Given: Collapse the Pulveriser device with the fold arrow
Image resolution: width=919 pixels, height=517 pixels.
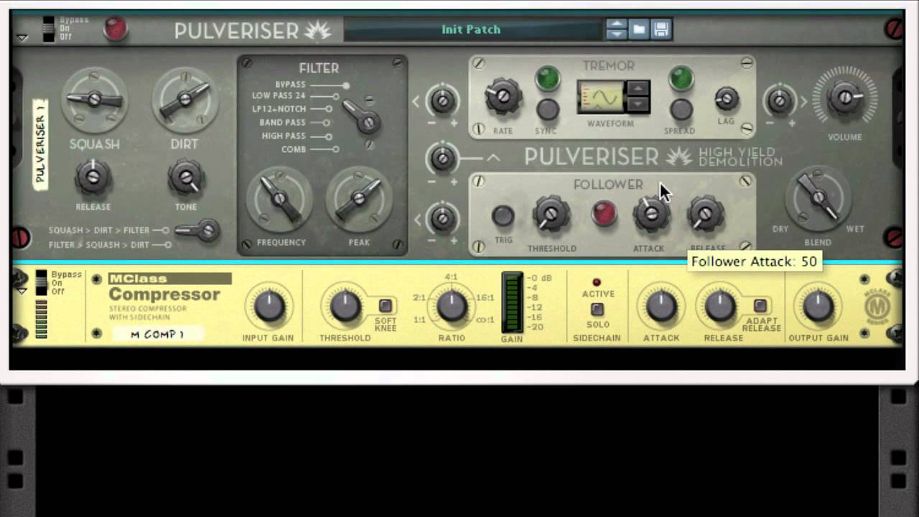Looking at the screenshot, I should [22, 38].
